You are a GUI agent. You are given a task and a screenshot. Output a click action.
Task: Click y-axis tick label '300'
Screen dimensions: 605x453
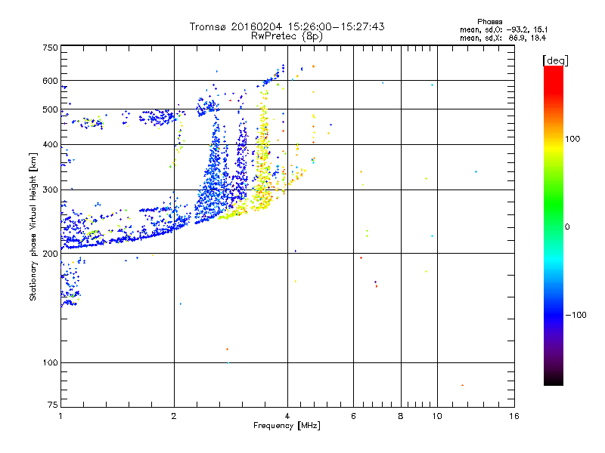click(x=50, y=190)
